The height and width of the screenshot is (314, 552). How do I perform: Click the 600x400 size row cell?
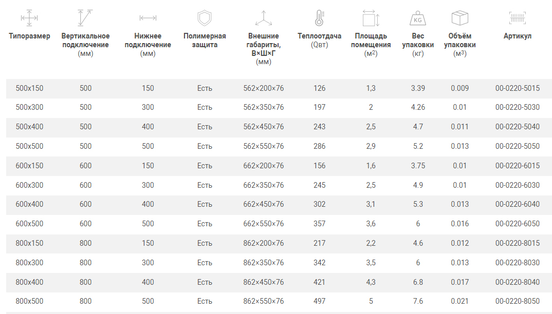[x=29, y=204]
